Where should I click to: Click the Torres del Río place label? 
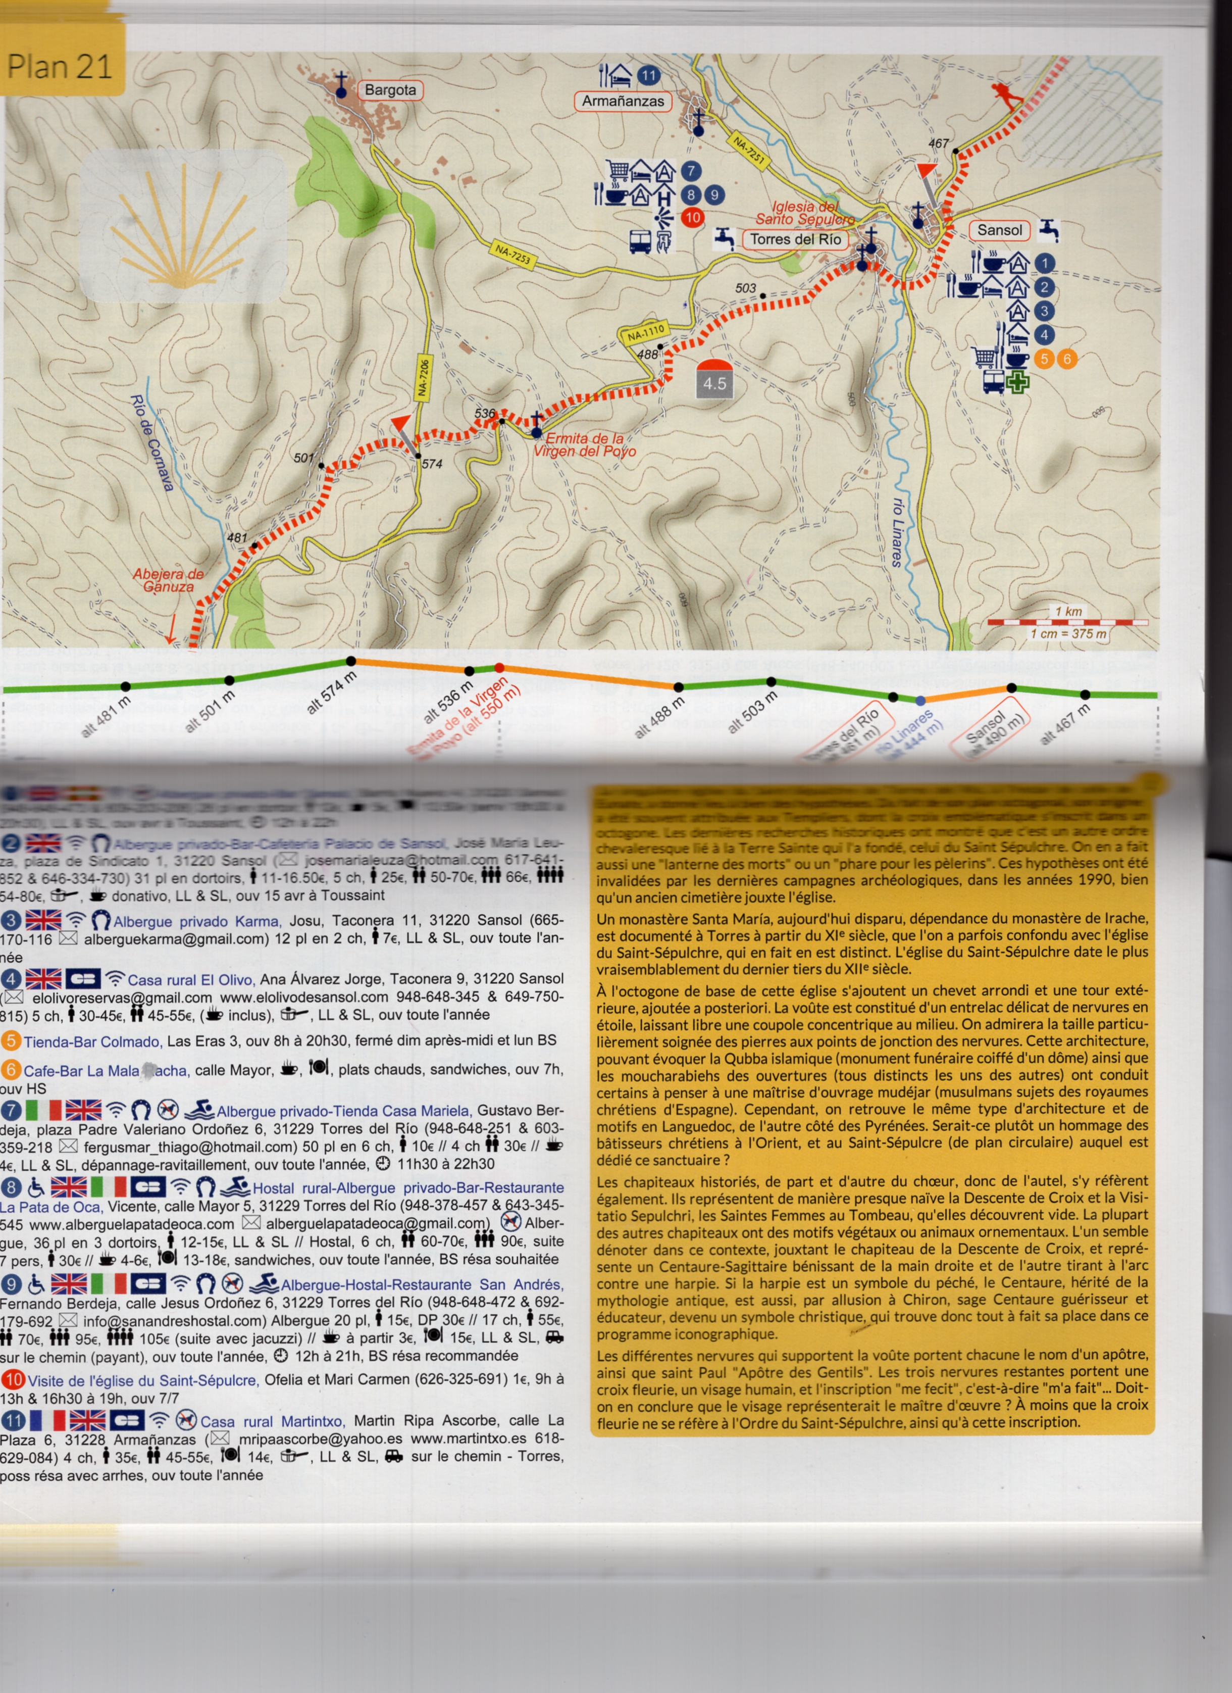pyautogui.click(x=795, y=239)
